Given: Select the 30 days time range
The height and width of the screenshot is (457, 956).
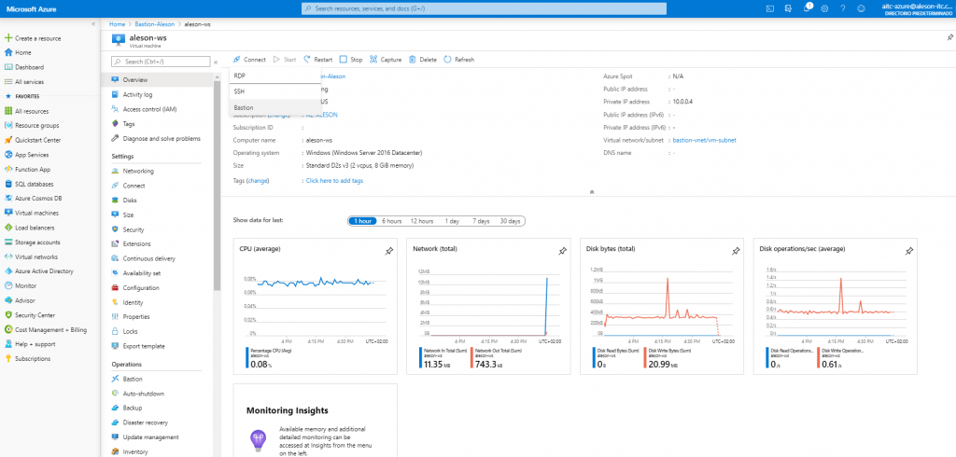Looking at the screenshot, I should coord(511,221).
